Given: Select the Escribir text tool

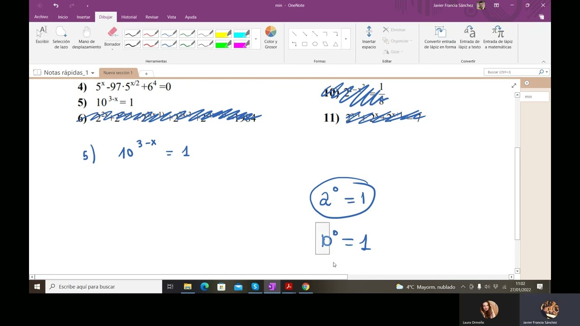Looking at the screenshot, I should (42, 35).
